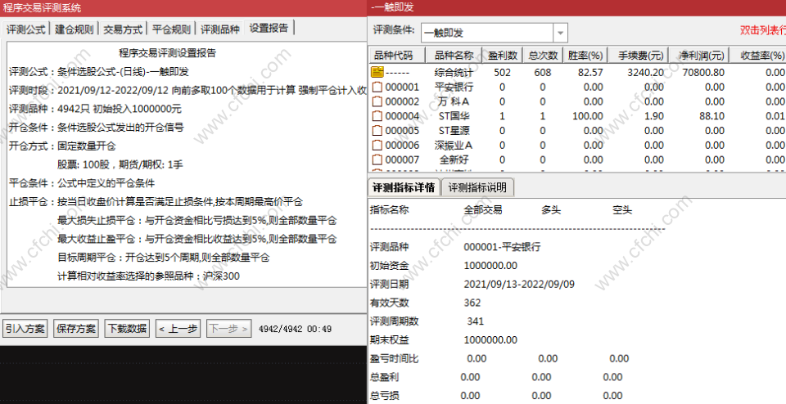Click the 下一步 button

pyautogui.click(x=228, y=329)
